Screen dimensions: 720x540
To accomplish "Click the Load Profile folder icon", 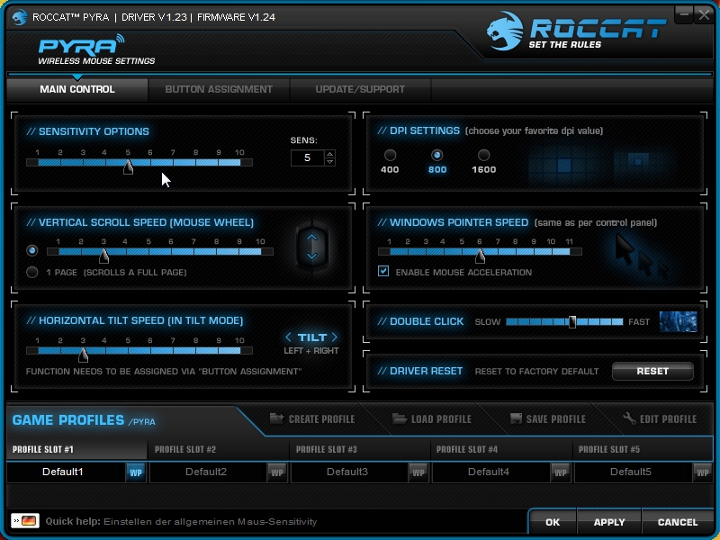I will pyautogui.click(x=400, y=418).
